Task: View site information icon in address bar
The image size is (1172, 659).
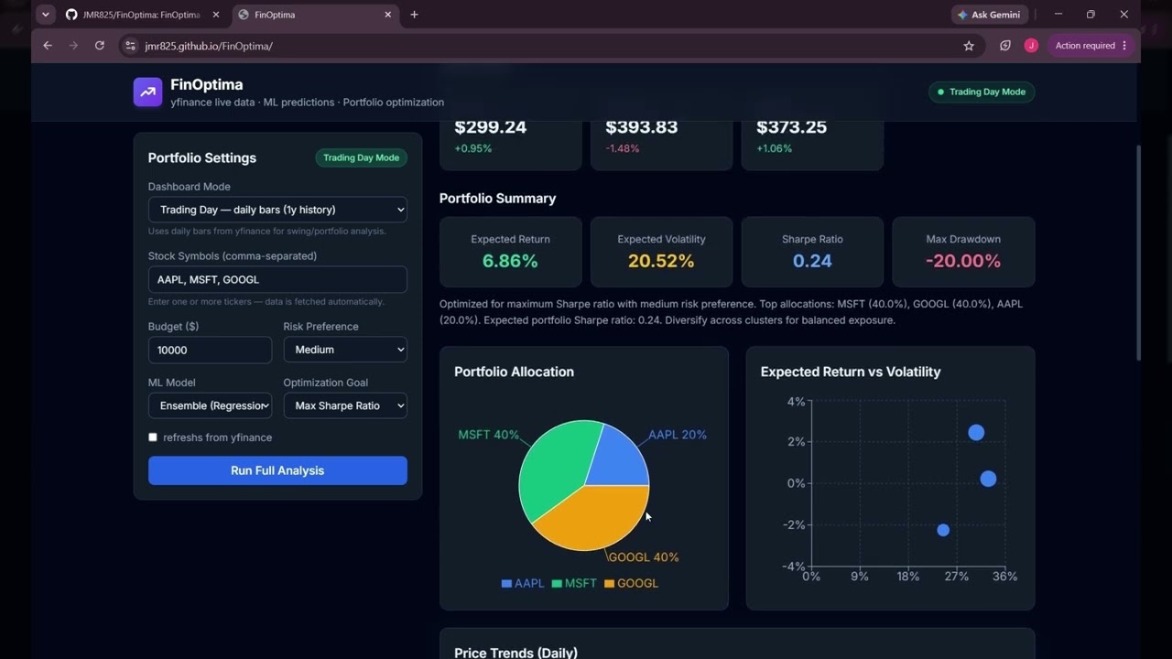Action: click(130, 46)
